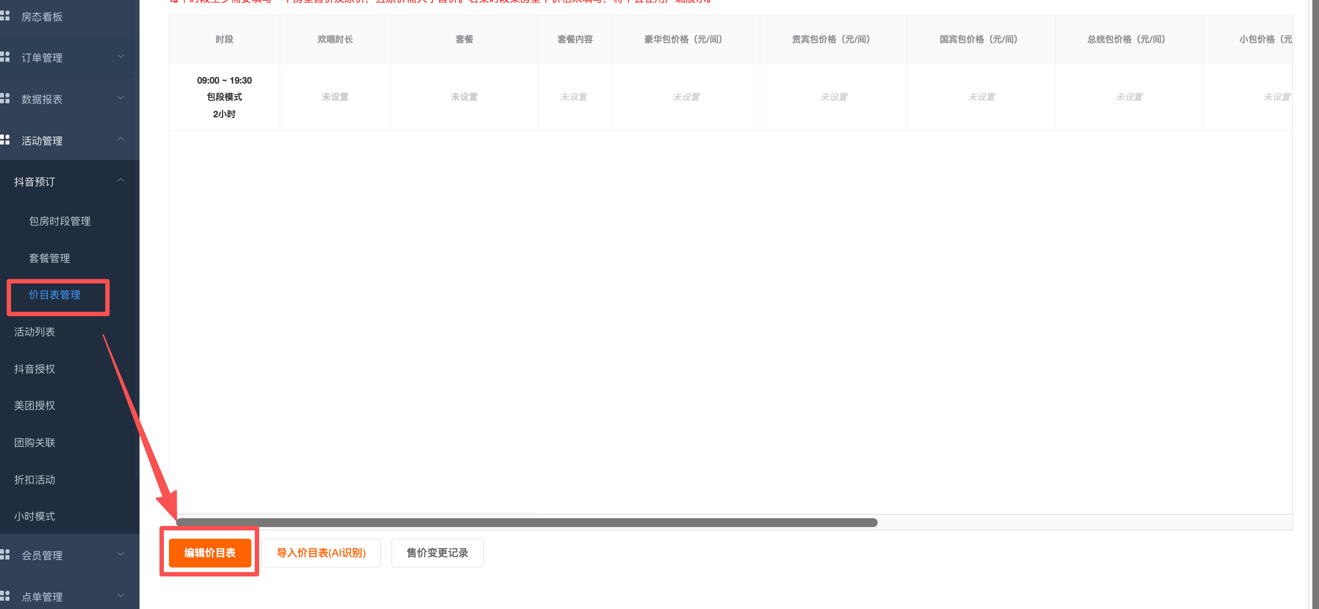
Task: Click 未设置 under 套餐 column
Action: click(464, 97)
